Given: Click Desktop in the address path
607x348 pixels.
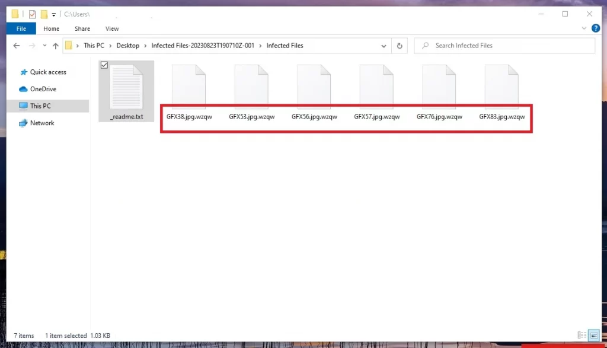Looking at the screenshot, I should point(128,46).
